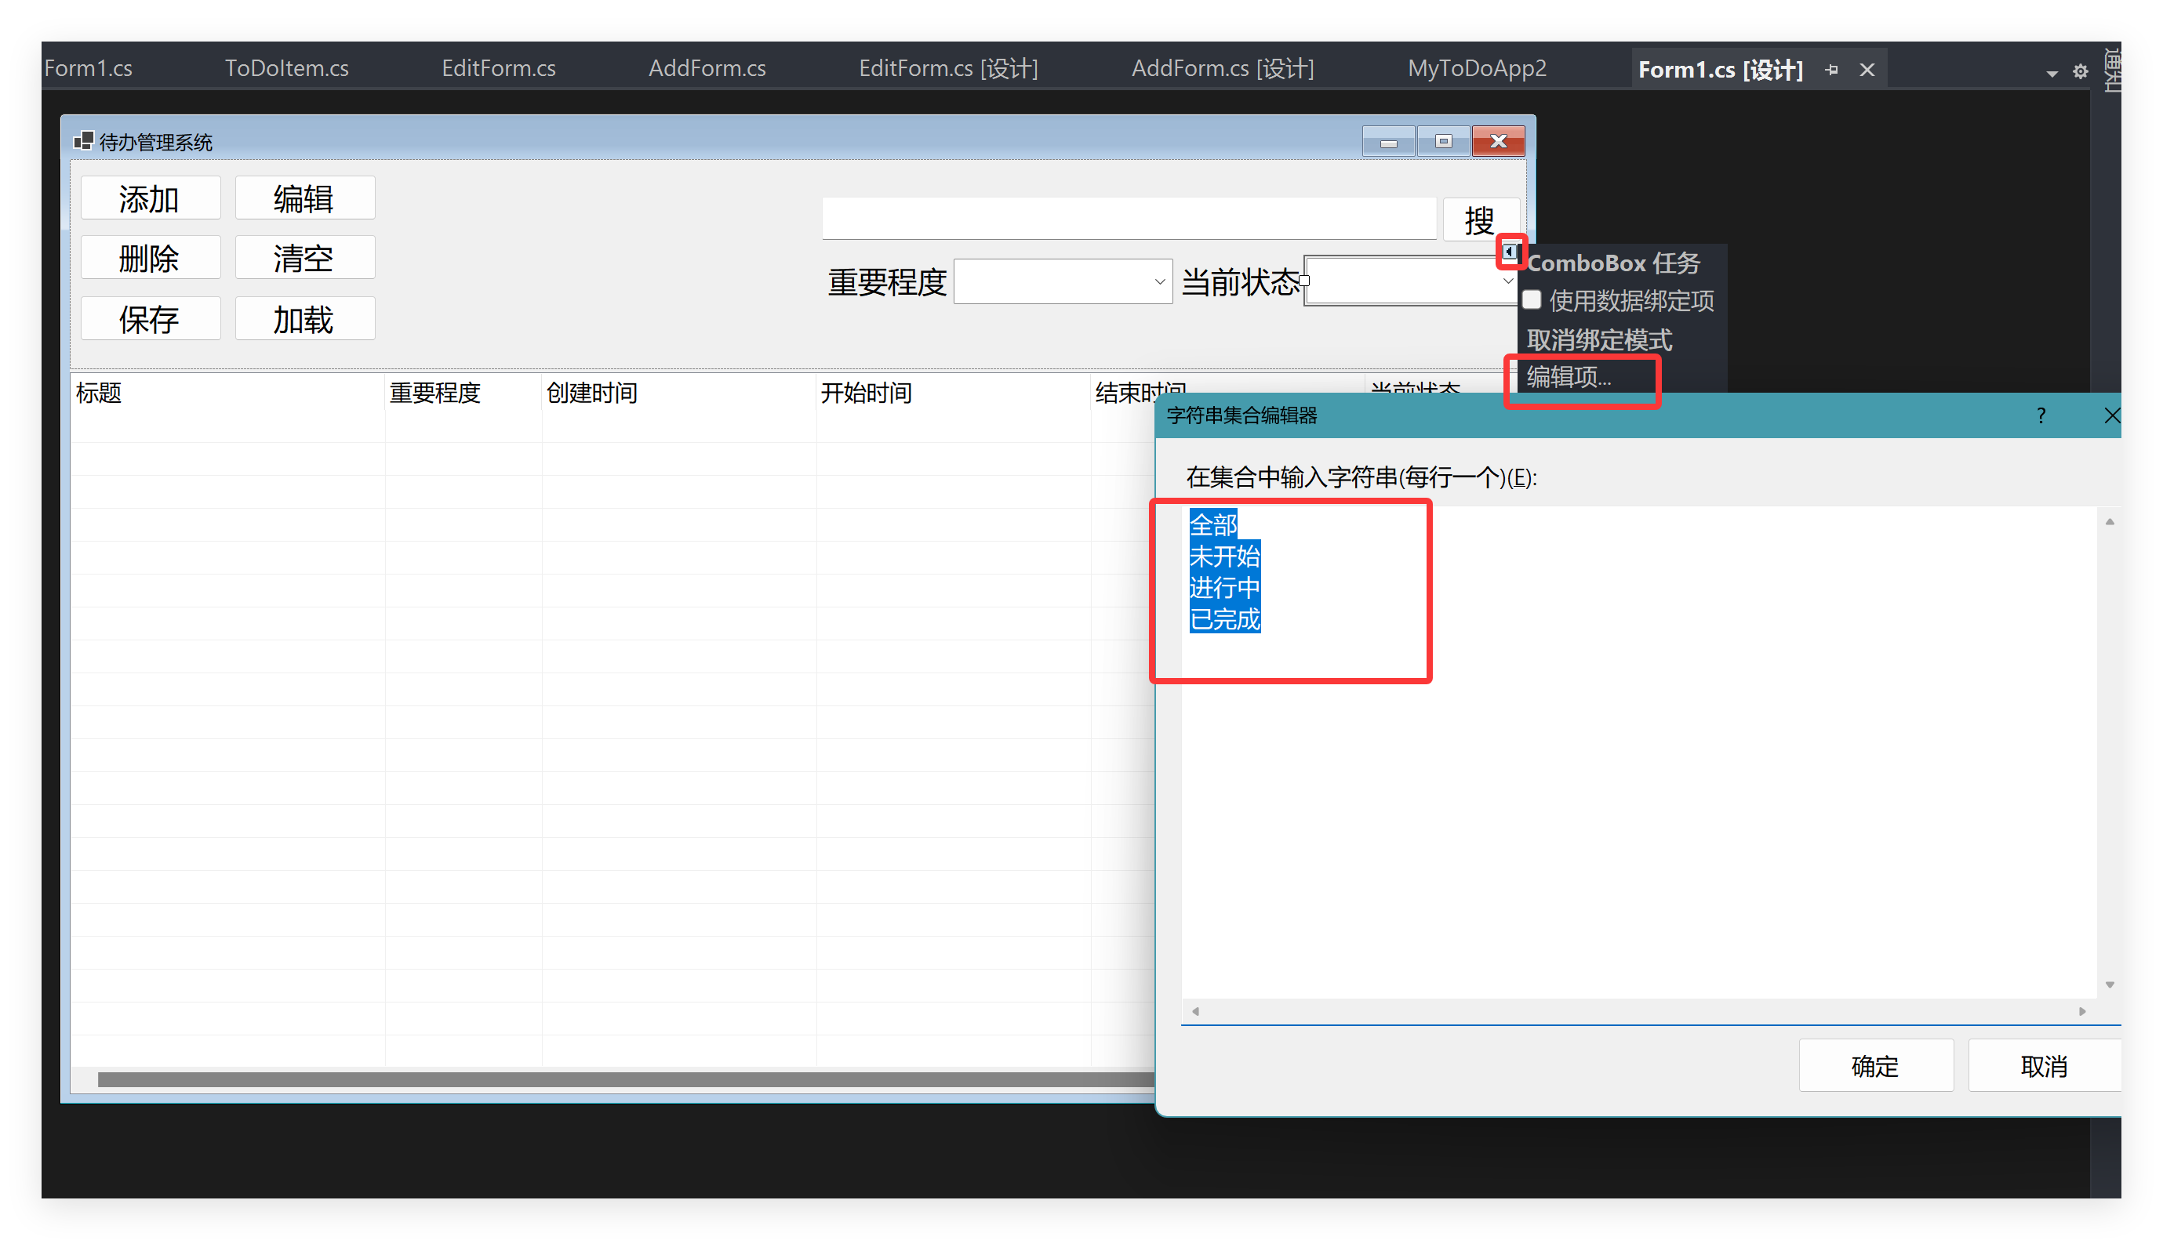This screenshot has height=1240, width=2163.
Task: Open the tab overflow dropdown arrow
Action: click(x=2052, y=73)
